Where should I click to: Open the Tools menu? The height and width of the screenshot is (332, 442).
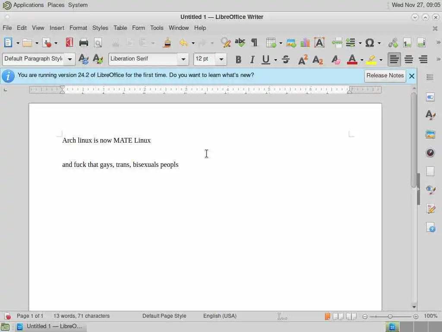[x=157, y=28]
